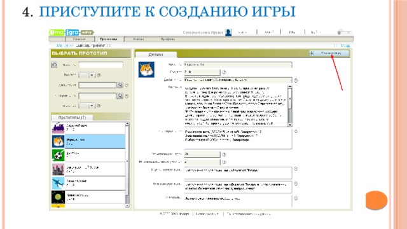Click the ВЫБРАТЬ ПРОТОТИП panel header

click(x=90, y=53)
